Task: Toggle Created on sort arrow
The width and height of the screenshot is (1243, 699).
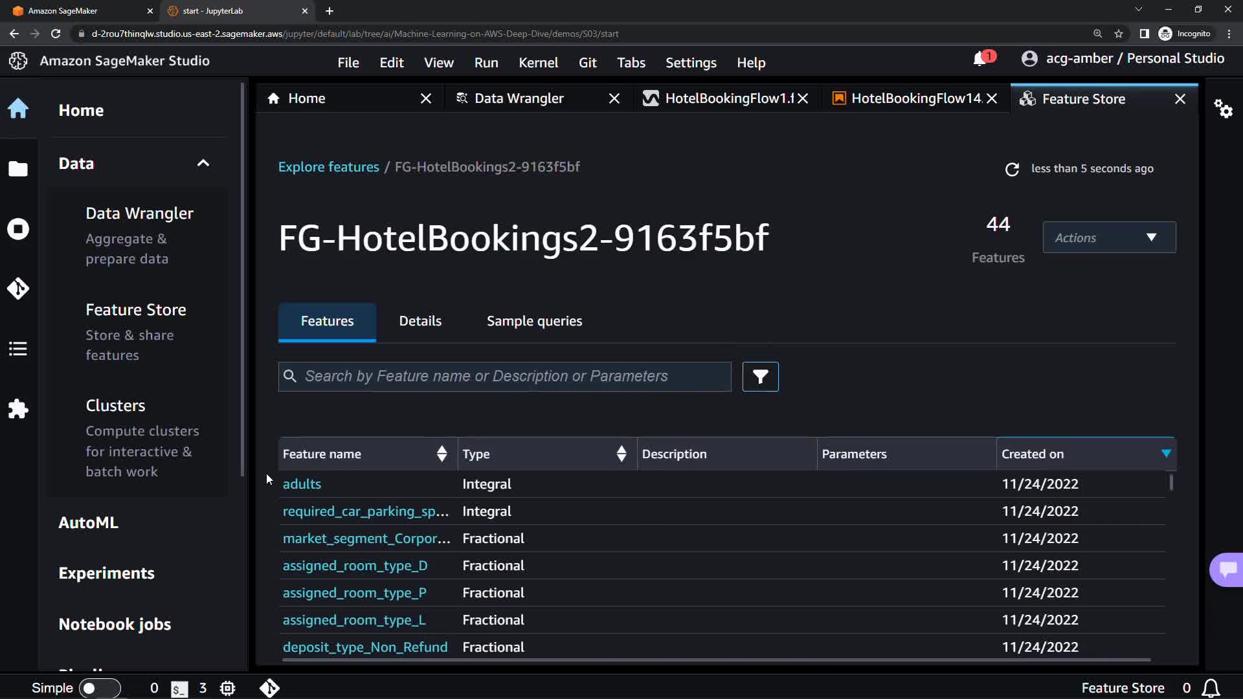Action: tap(1166, 454)
